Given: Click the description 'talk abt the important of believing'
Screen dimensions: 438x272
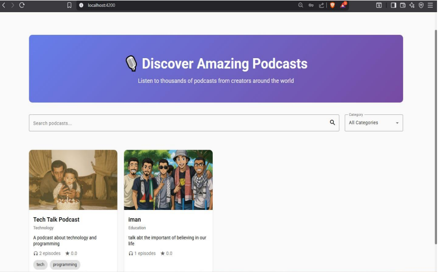Looking at the screenshot, I should 167,240.
